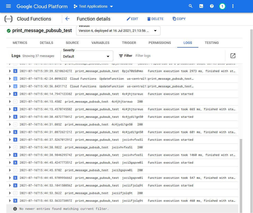This screenshot has height=213, width=253.
Task: Open the Cloud Shell terminal icon
Action: pyautogui.click(x=201, y=6)
